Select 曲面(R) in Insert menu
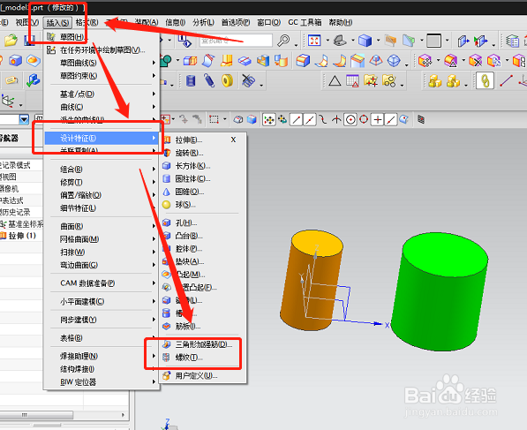The image size is (527, 430). [x=101, y=226]
